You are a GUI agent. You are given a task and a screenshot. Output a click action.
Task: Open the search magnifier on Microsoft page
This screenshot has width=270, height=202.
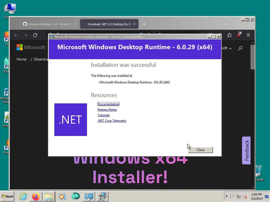pos(240,48)
